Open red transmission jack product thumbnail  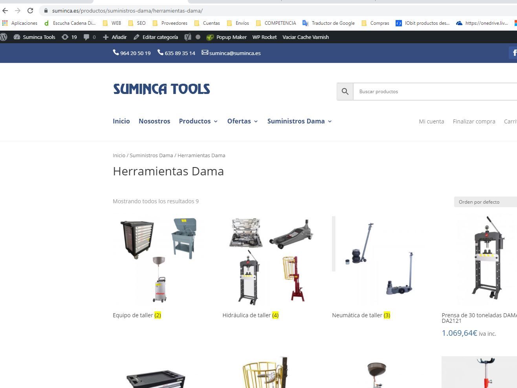(x=479, y=372)
